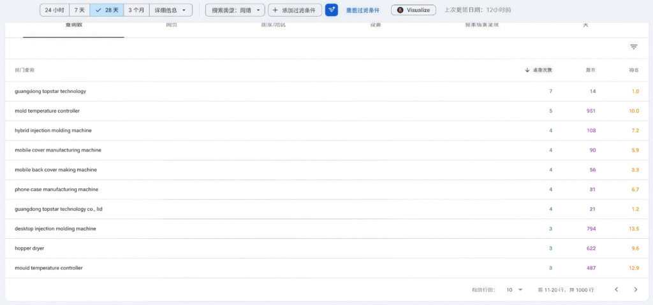Open query 'phone case manufacturing machine'
Image resolution: width=653 pixels, height=305 pixels.
tap(56, 189)
